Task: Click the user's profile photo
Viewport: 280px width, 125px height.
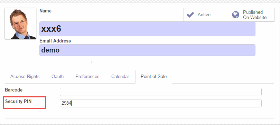Action: pos(20,23)
